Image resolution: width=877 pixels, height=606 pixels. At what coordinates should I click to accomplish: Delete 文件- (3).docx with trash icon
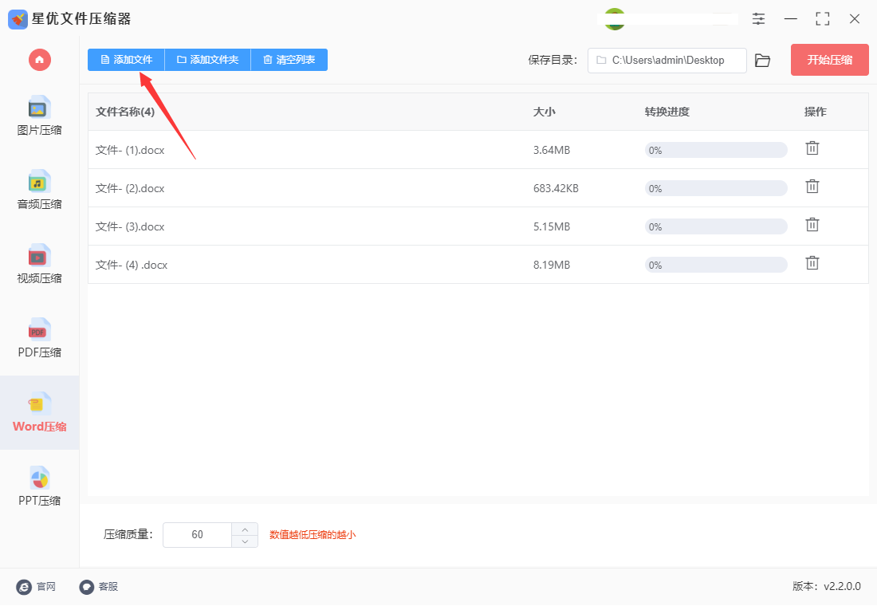pos(812,224)
